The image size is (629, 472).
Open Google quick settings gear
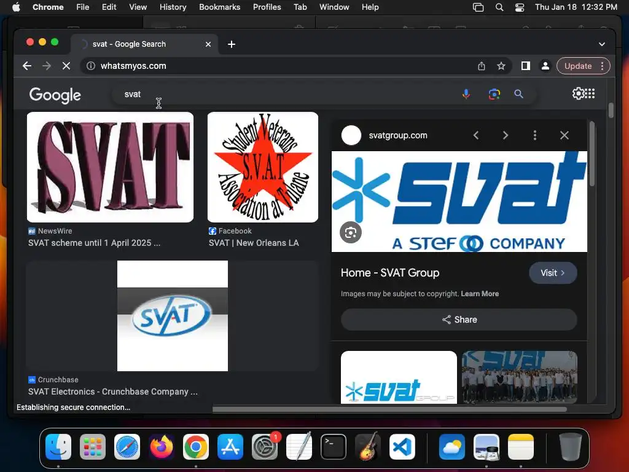coord(578,93)
